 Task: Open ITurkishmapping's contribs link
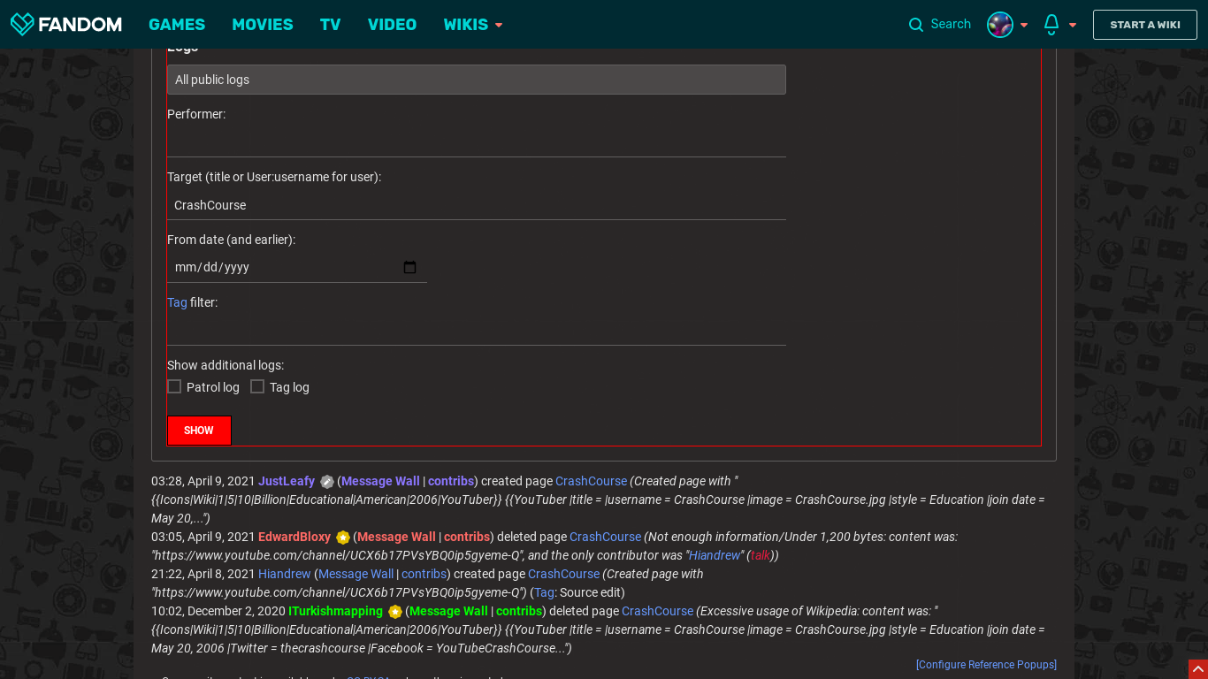[x=519, y=611]
